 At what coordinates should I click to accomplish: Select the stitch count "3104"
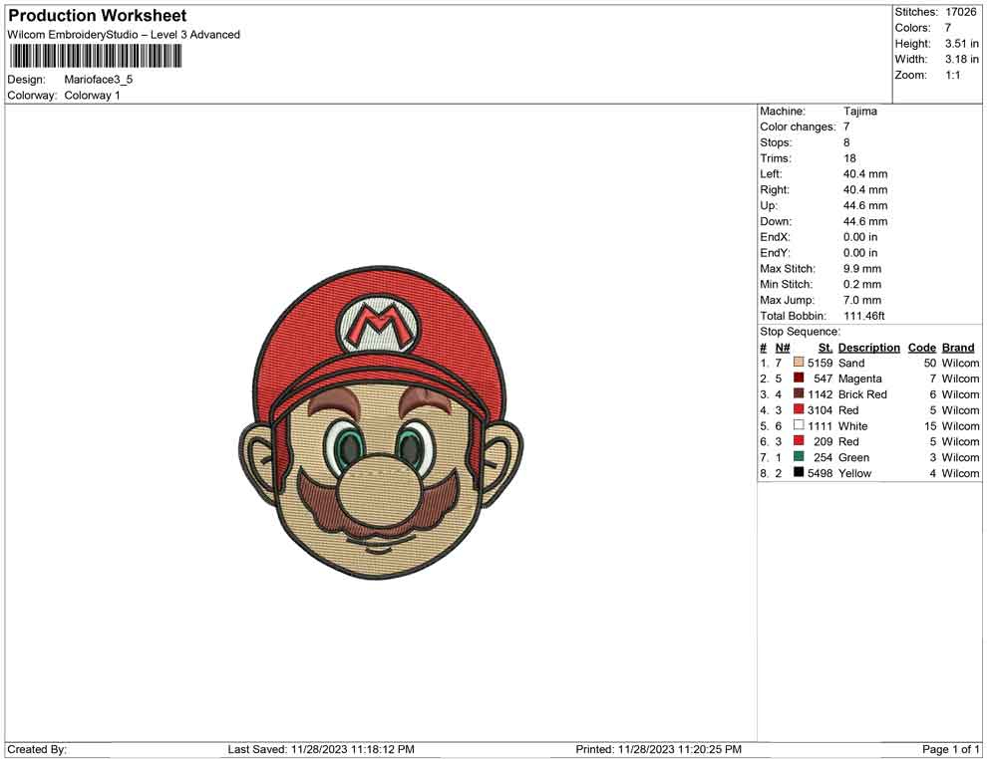(x=821, y=410)
